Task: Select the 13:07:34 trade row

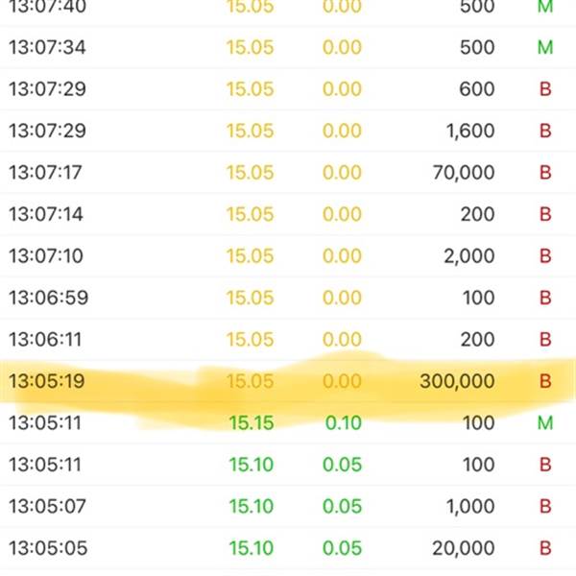Action: point(288,47)
